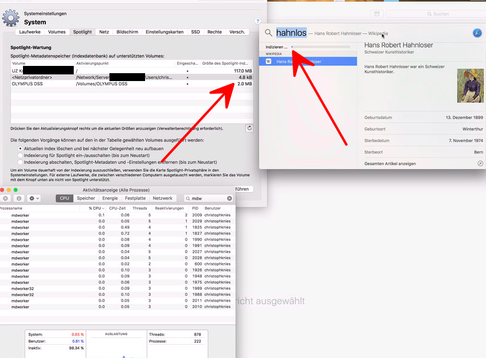
Task: Open the gear action menu in Aktivitätsanzeige
Action: point(34,198)
